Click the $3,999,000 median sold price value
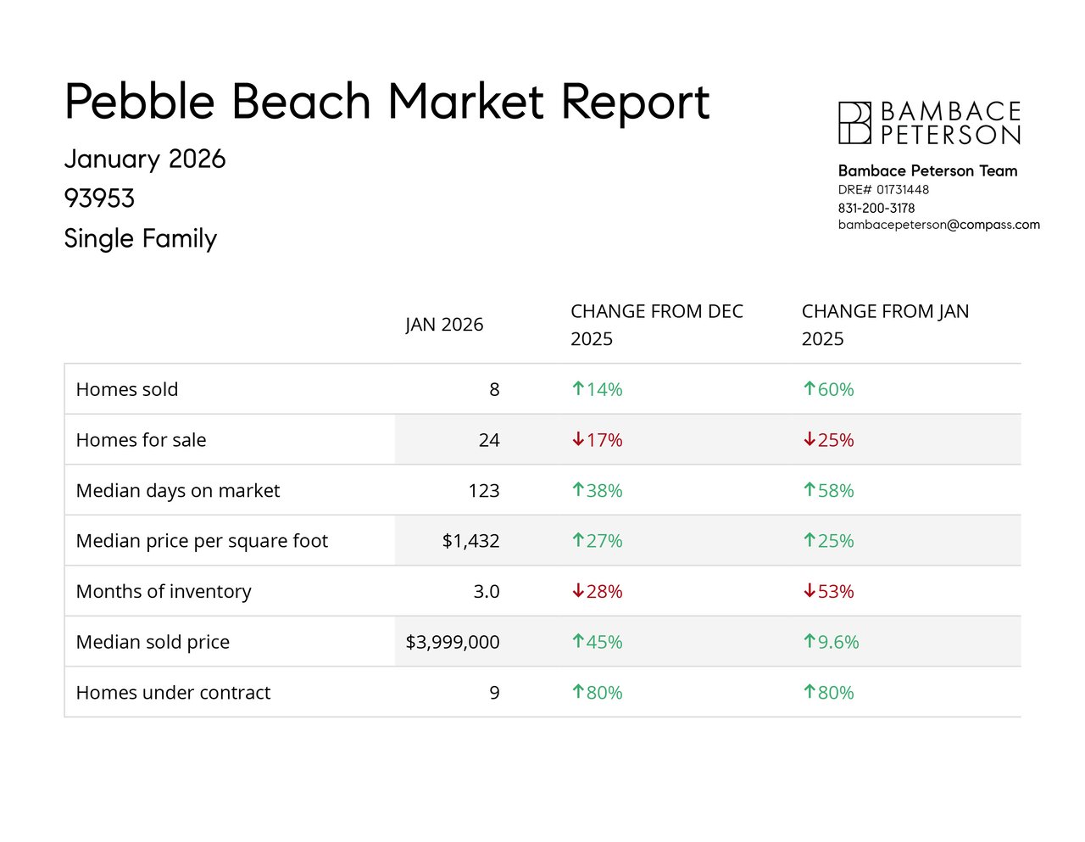This screenshot has width=1085, height=842. (453, 642)
